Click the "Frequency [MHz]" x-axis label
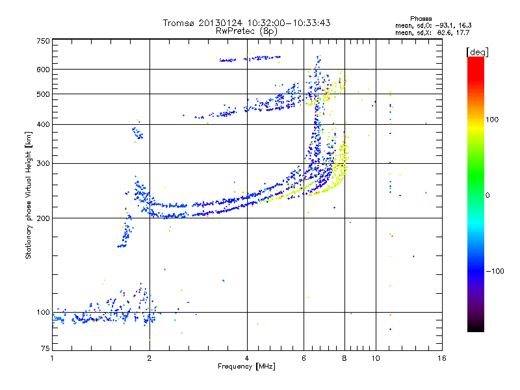The width and height of the screenshot is (520, 390). [x=246, y=367]
